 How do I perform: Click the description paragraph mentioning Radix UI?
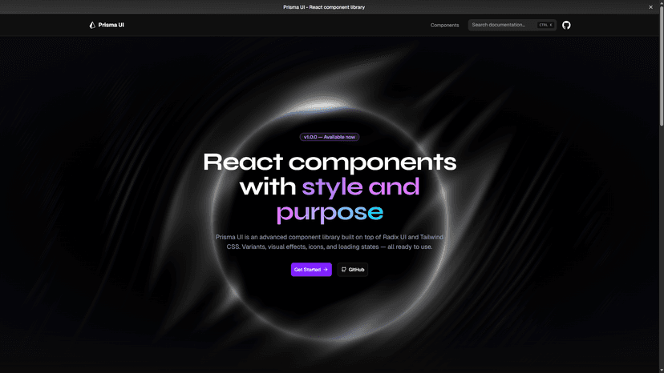pyautogui.click(x=330, y=242)
